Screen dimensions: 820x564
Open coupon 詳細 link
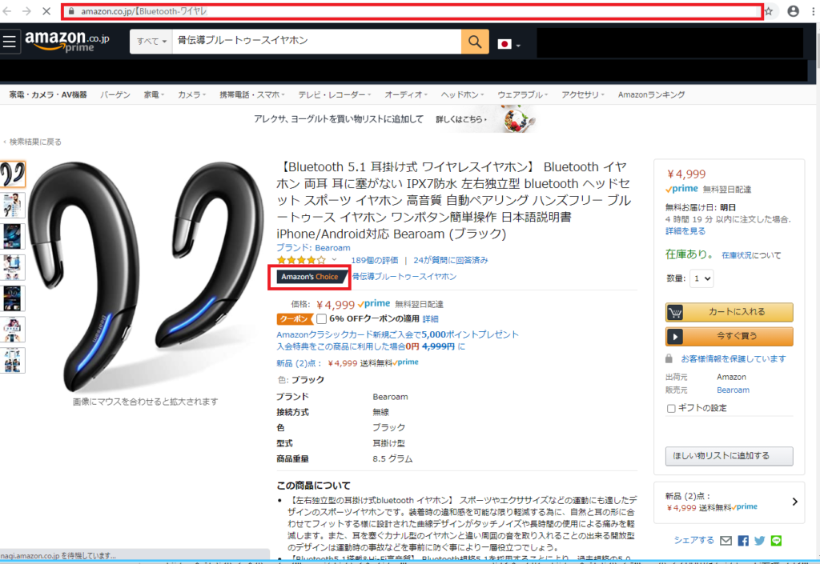(x=430, y=318)
